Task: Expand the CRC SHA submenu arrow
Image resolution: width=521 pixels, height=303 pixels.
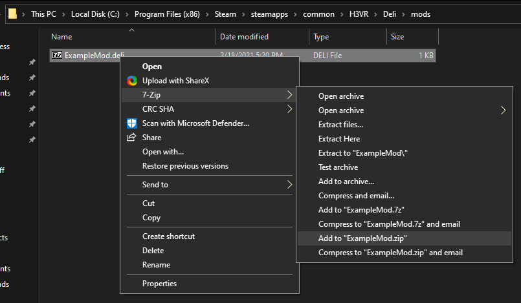Action: 289,109
